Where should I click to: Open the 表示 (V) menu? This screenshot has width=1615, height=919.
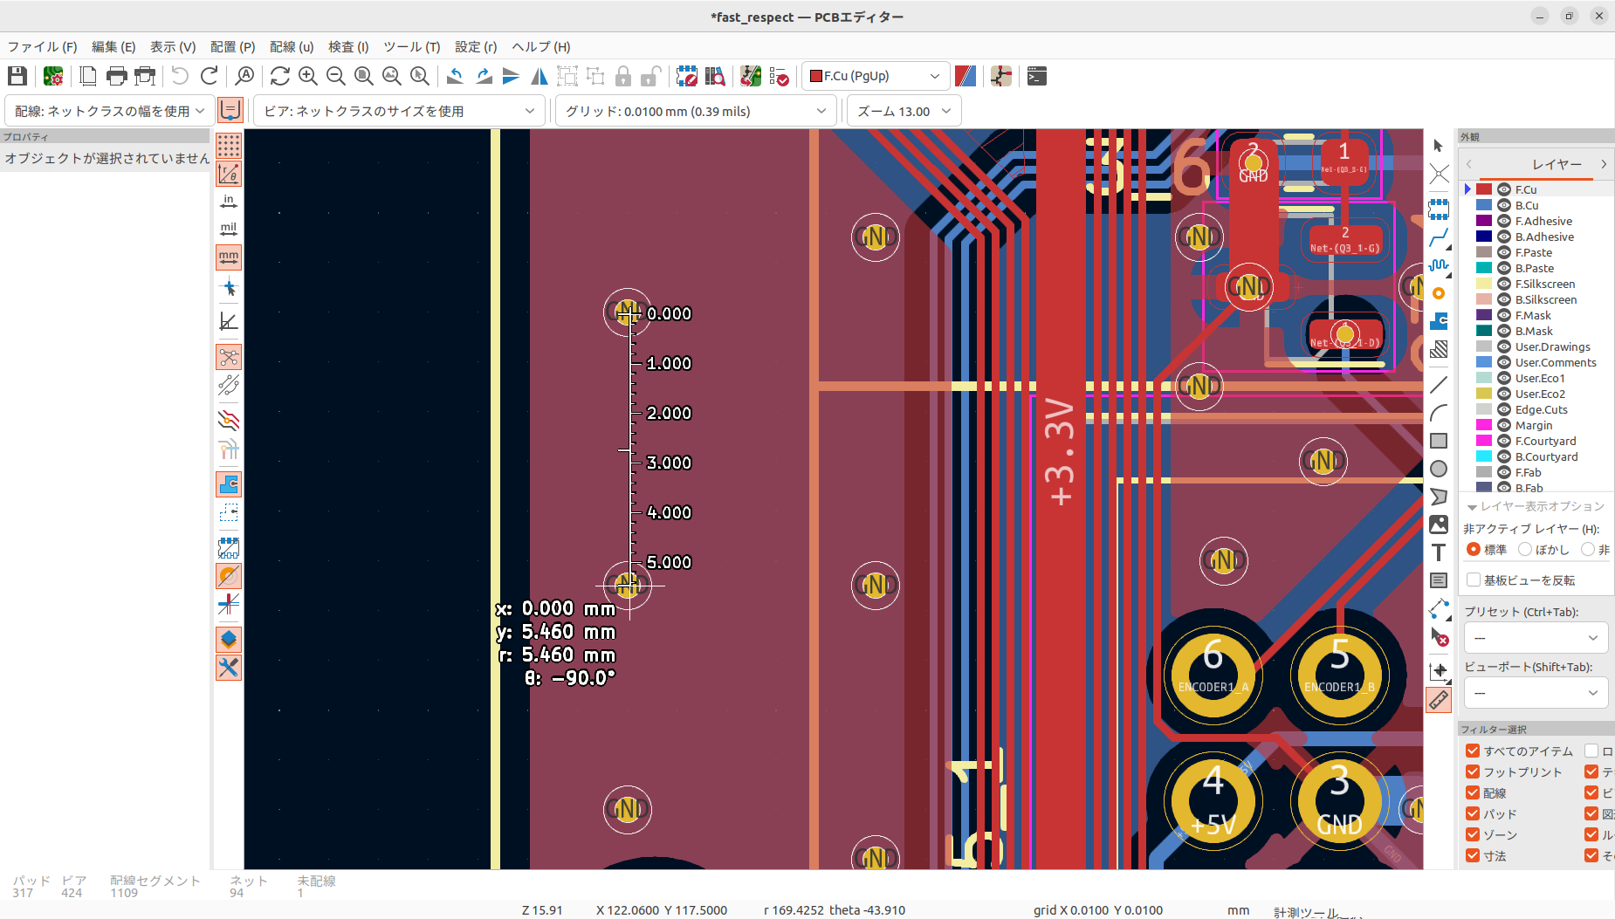(x=173, y=47)
